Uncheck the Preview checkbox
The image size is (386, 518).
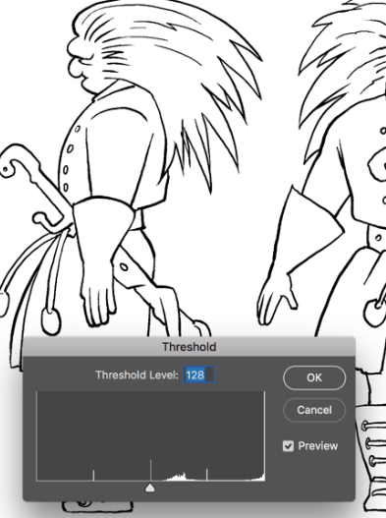288,446
